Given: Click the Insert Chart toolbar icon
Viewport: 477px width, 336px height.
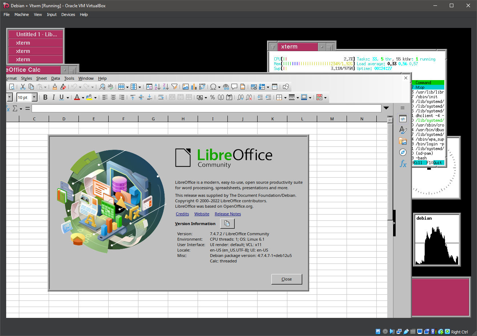Looking at the screenshot, I should 194,87.
